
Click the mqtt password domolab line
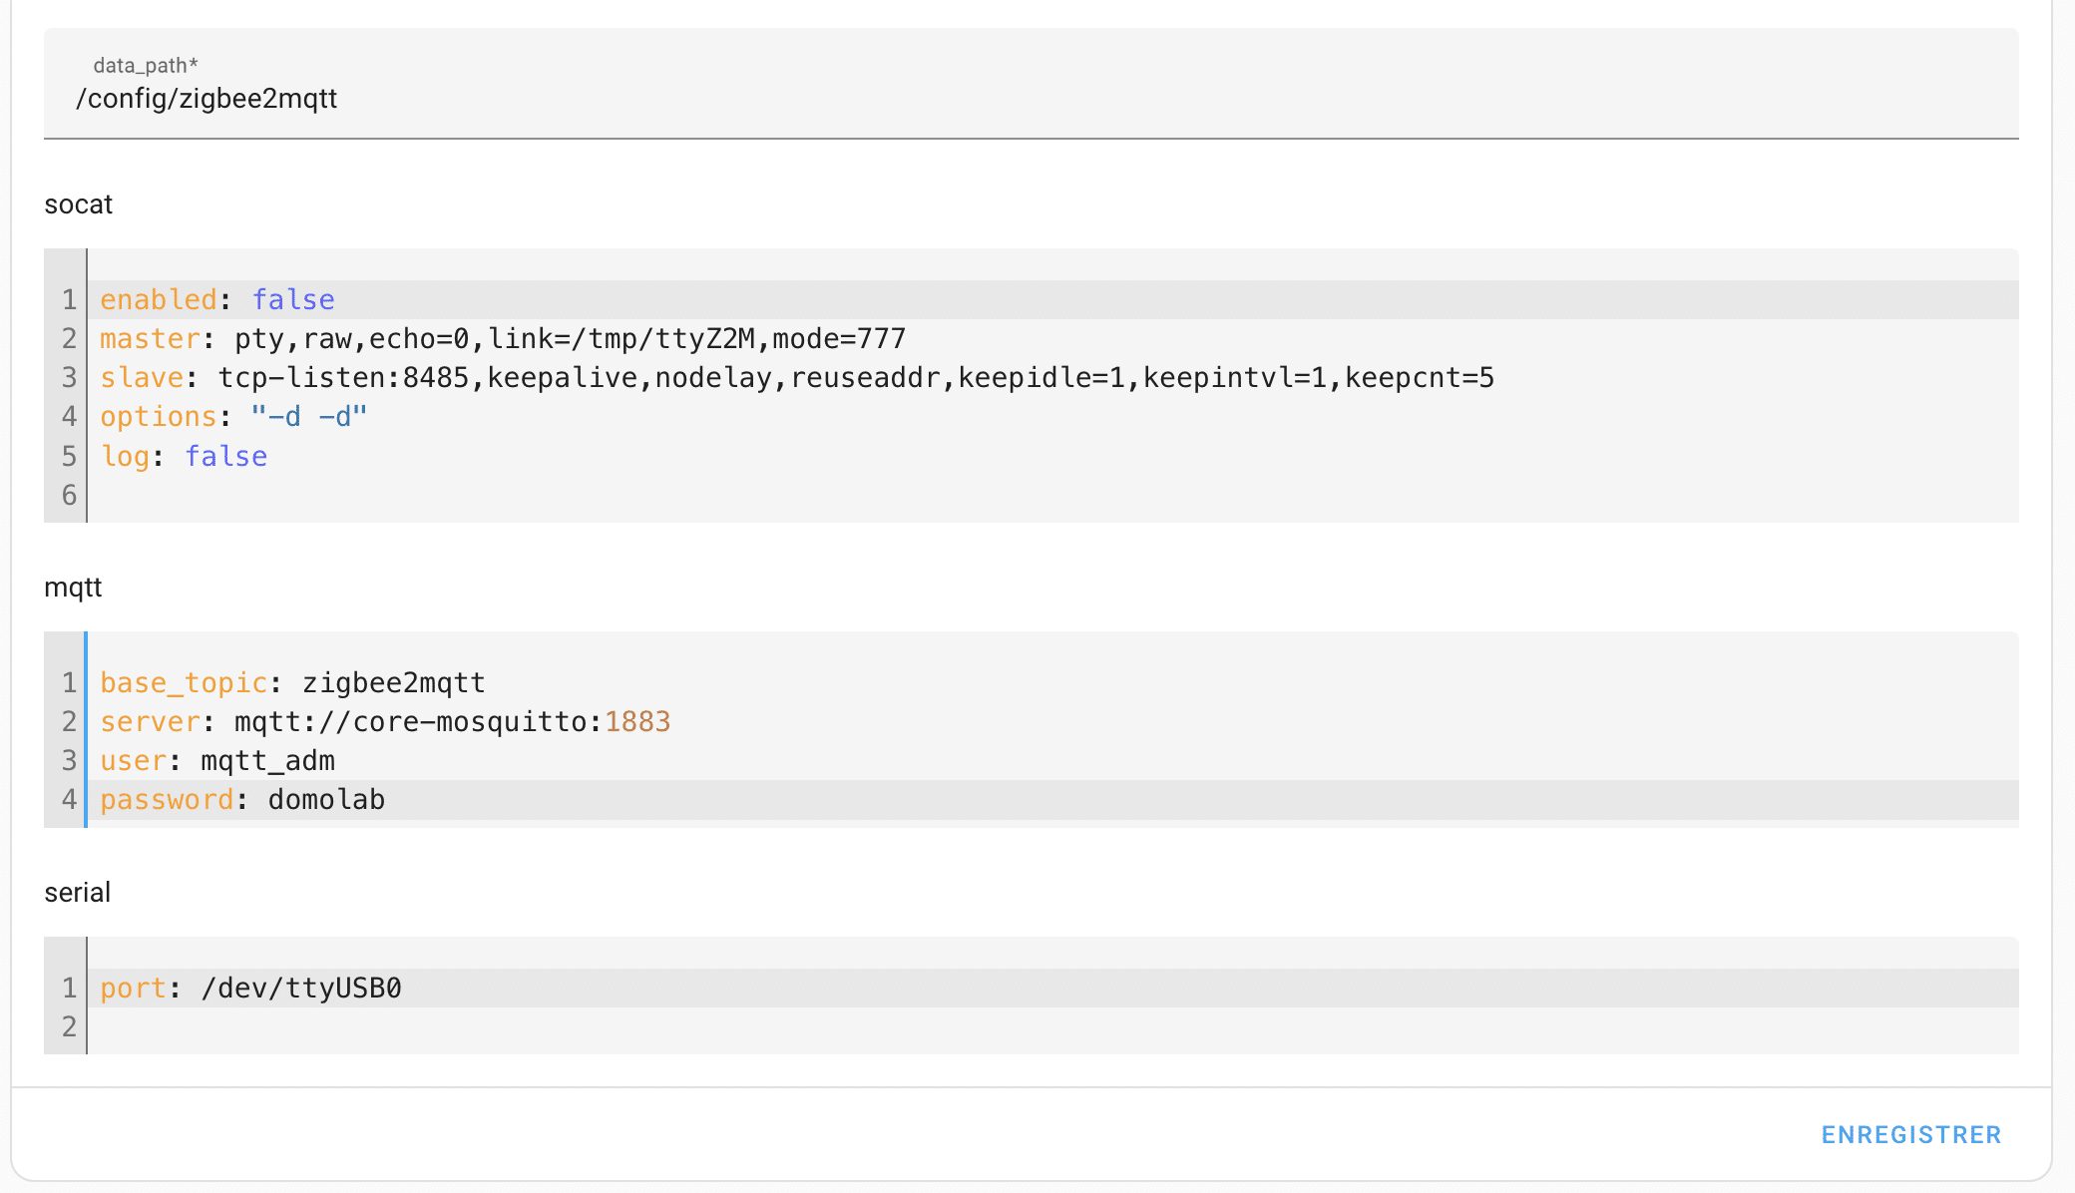pos(1053,800)
